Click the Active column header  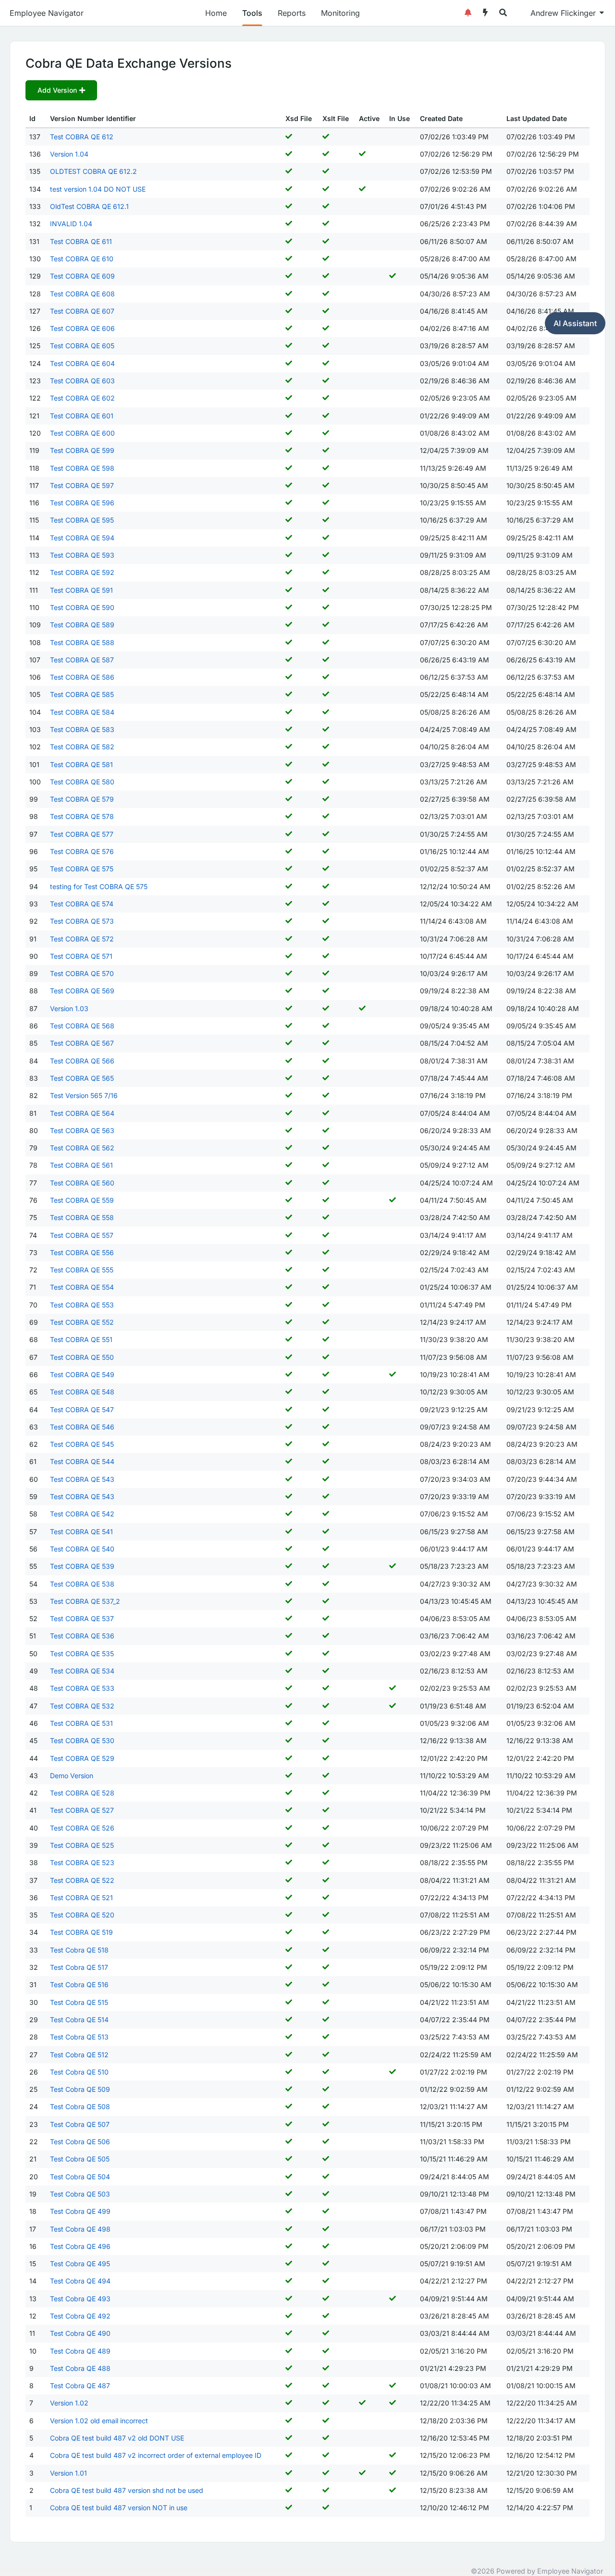(369, 119)
